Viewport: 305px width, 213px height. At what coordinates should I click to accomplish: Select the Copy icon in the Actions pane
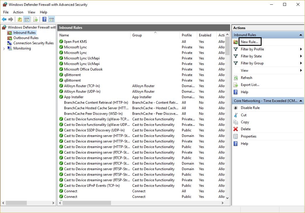coord(235,122)
